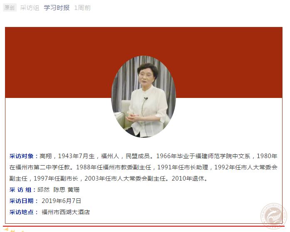Open the oval portrait photo
Viewport: 290px width, 232px height.
pyautogui.click(x=143, y=97)
